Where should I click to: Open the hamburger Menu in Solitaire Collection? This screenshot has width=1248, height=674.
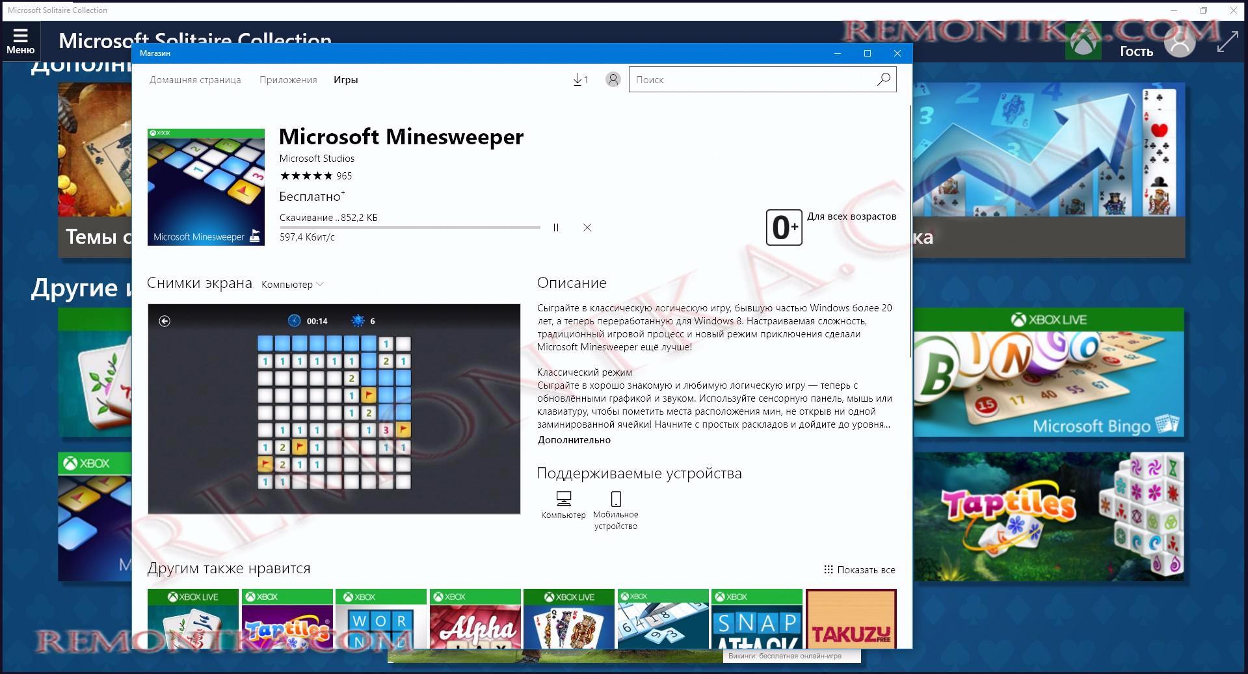pyautogui.click(x=20, y=41)
